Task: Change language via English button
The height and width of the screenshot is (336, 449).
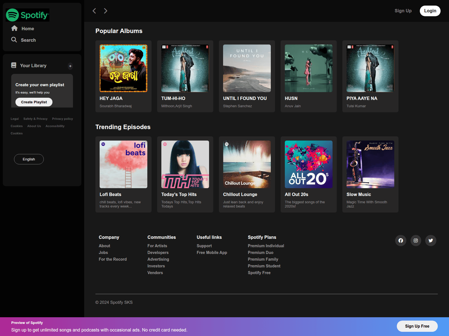Action: tap(29, 159)
